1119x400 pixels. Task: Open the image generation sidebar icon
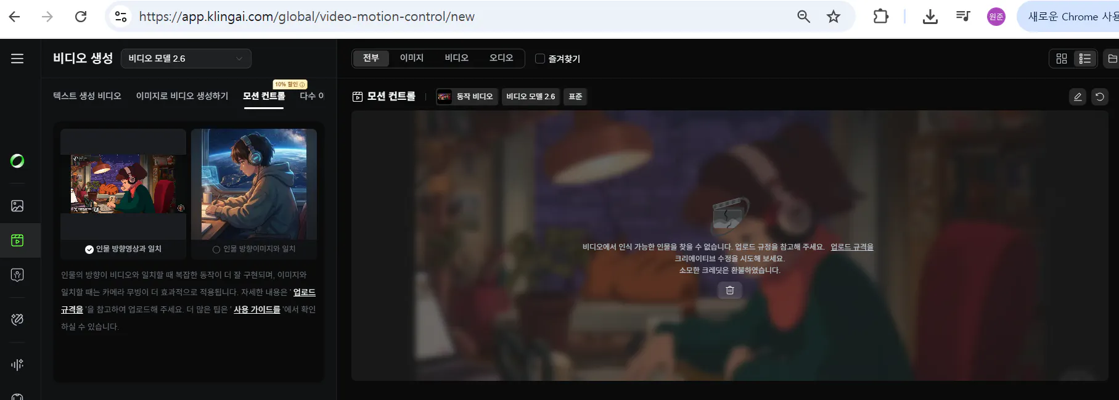[17, 206]
